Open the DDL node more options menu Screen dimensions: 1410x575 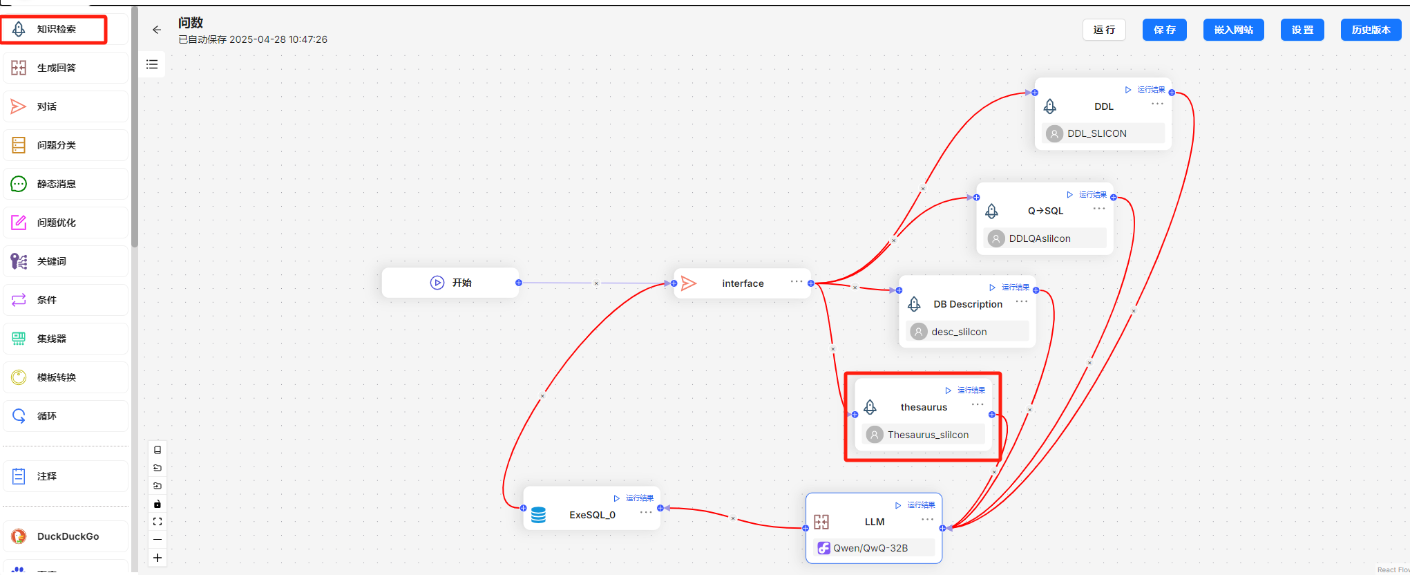point(1157,104)
